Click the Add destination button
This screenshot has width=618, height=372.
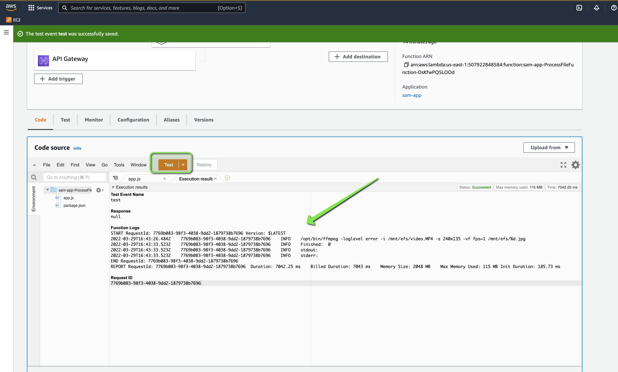tap(358, 57)
